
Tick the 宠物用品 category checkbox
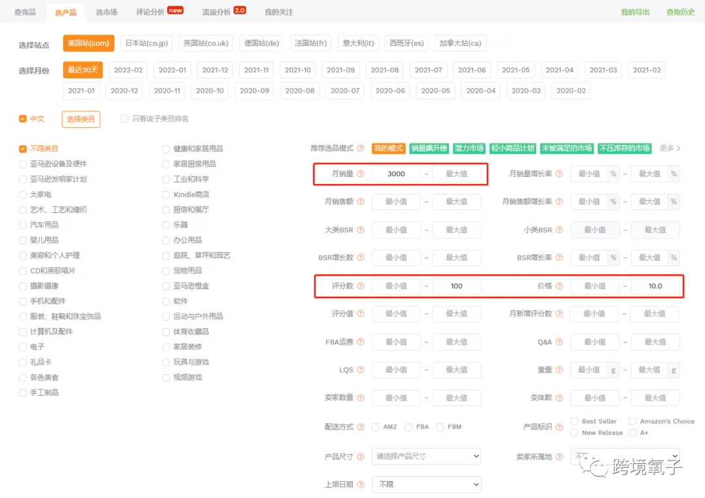(166, 271)
